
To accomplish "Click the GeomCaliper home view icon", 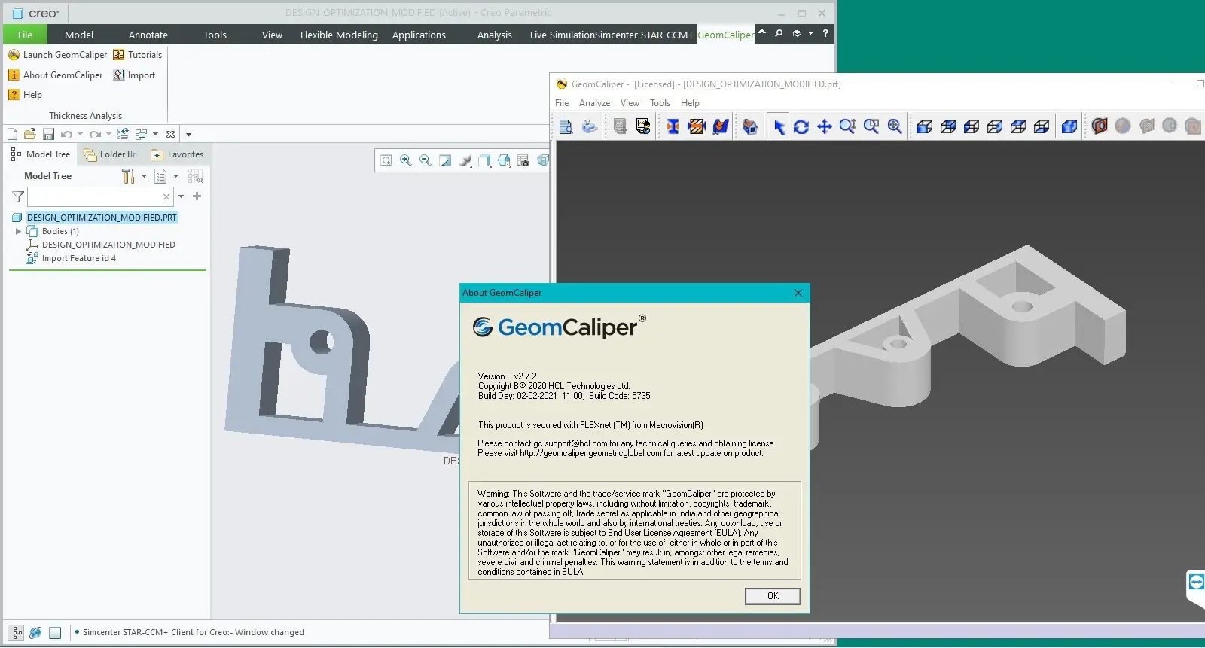I will coord(750,126).
